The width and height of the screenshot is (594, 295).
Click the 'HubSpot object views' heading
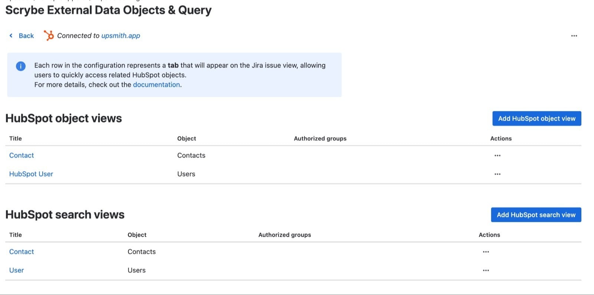63,118
